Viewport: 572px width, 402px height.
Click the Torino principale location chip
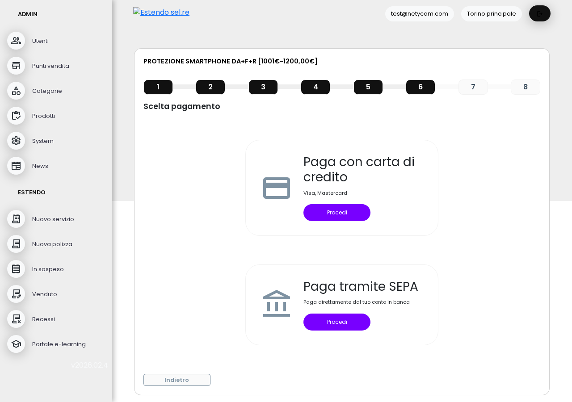click(x=491, y=14)
